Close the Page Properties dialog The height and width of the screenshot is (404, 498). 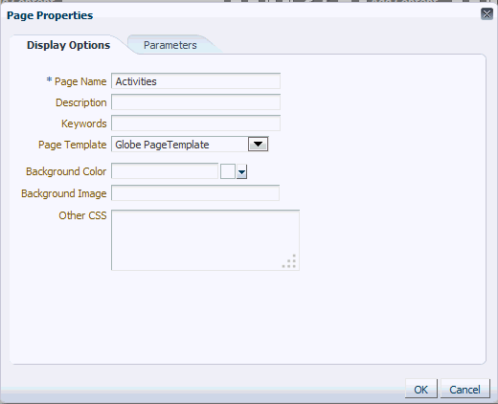487,14
